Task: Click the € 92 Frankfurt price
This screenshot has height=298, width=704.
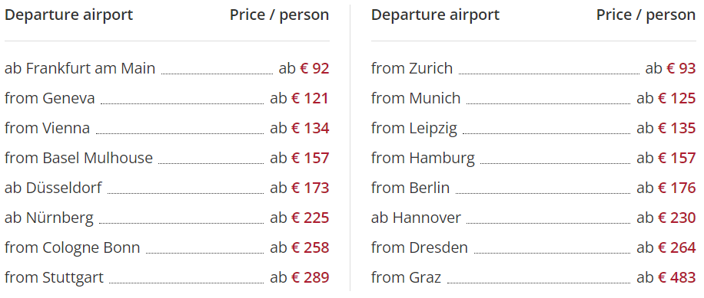Action: 315,68
